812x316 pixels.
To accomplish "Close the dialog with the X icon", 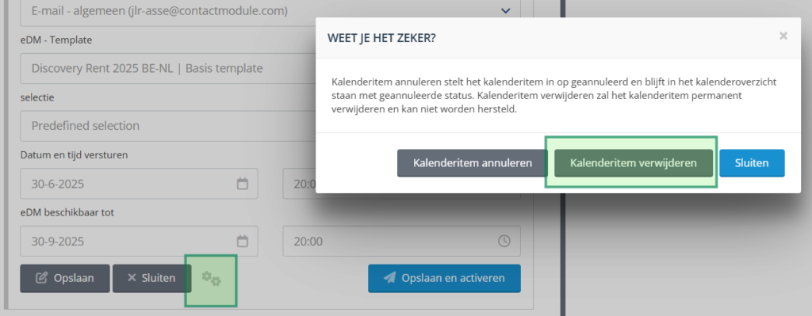I will (783, 36).
